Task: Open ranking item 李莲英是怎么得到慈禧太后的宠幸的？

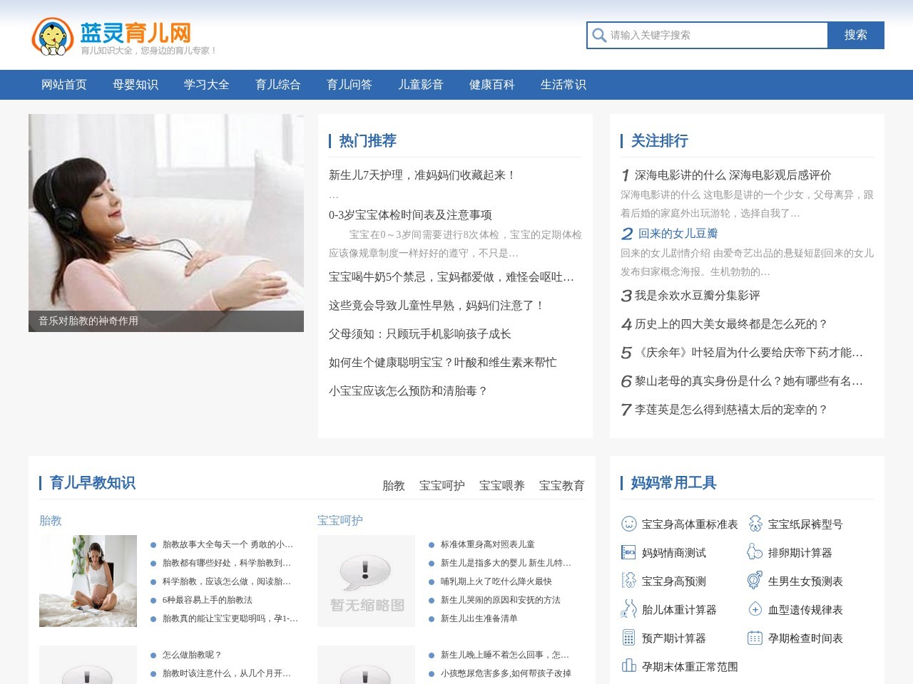Action: tap(731, 410)
